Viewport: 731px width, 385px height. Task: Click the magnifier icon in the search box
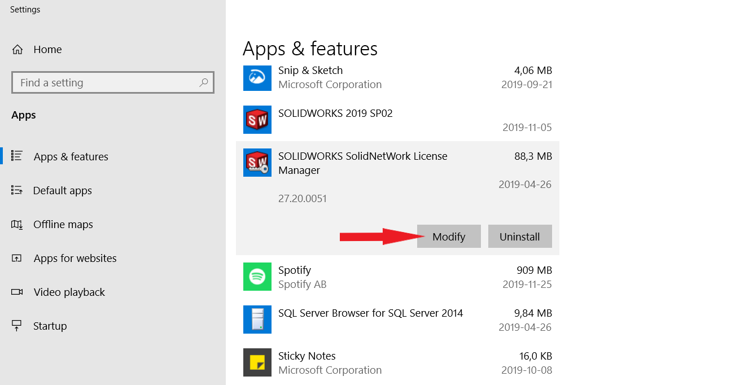point(204,82)
